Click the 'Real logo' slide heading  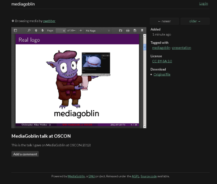click(x=29, y=40)
